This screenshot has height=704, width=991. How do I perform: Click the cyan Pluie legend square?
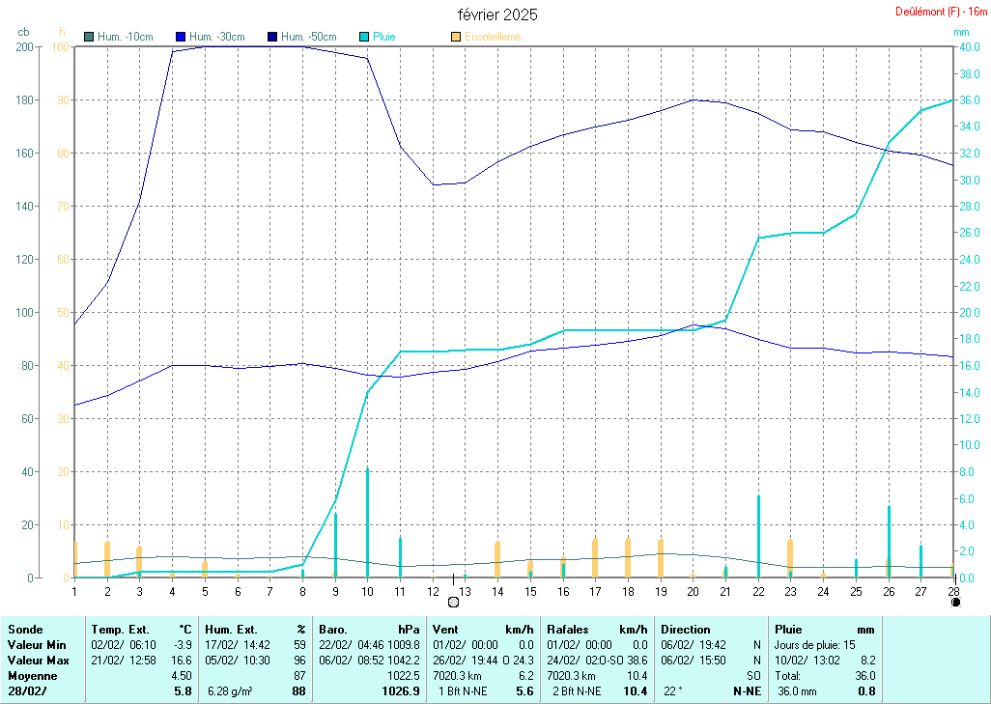tap(364, 37)
